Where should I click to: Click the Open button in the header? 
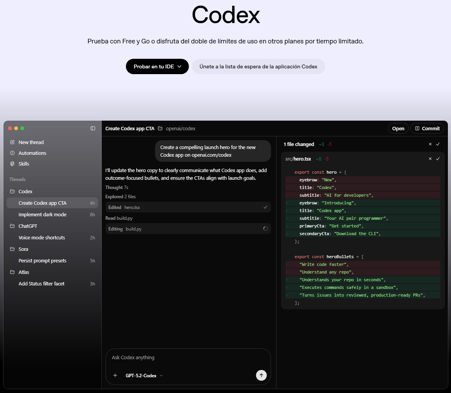tap(398, 128)
